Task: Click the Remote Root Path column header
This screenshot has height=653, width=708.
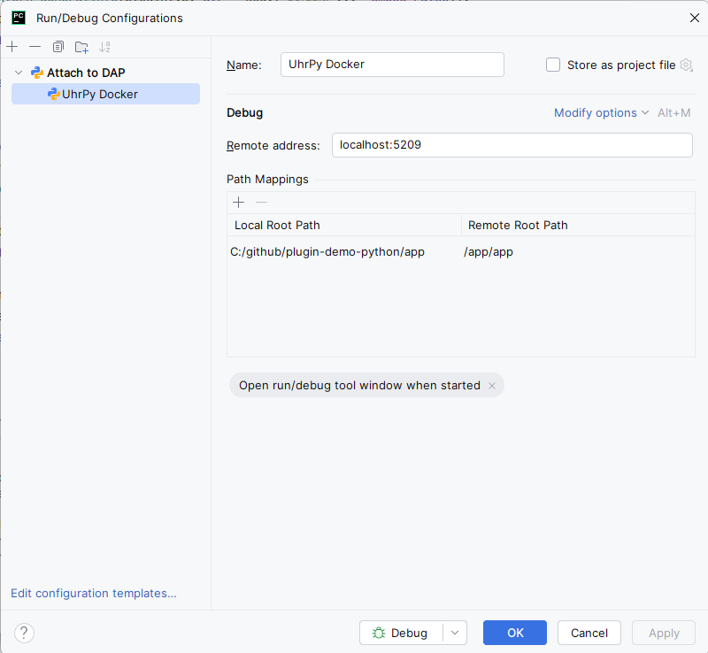Action: point(578,225)
